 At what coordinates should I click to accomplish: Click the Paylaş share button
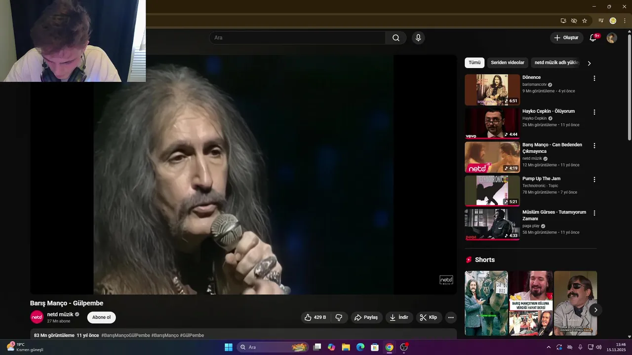click(x=366, y=318)
